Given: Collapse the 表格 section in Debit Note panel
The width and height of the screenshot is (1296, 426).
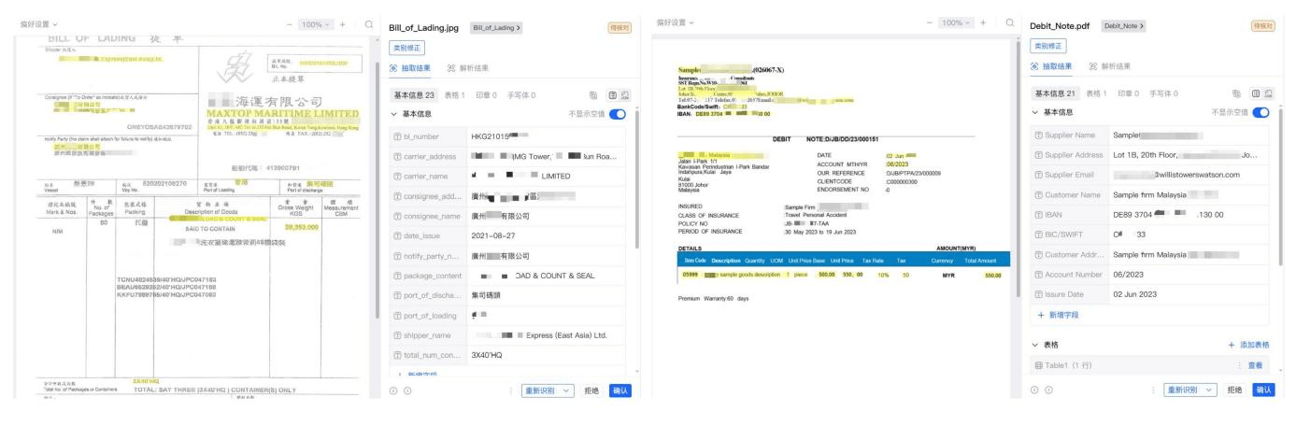Looking at the screenshot, I should (1034, 345).
